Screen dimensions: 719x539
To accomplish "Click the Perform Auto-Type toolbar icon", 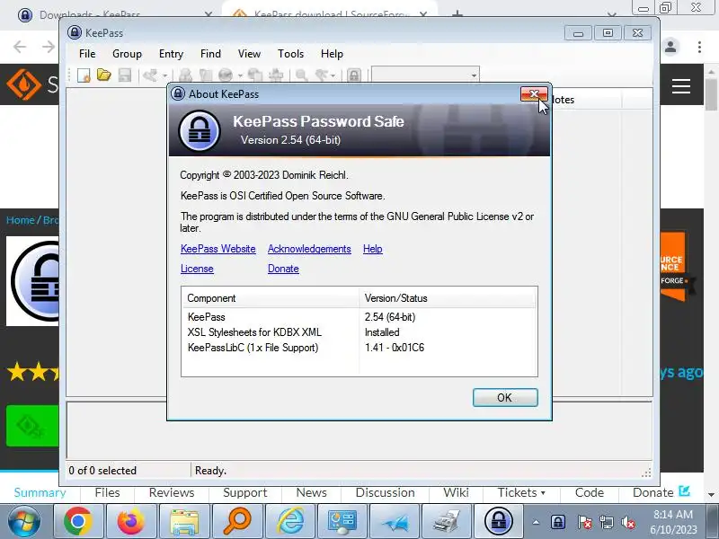I will tap(276, 75).
